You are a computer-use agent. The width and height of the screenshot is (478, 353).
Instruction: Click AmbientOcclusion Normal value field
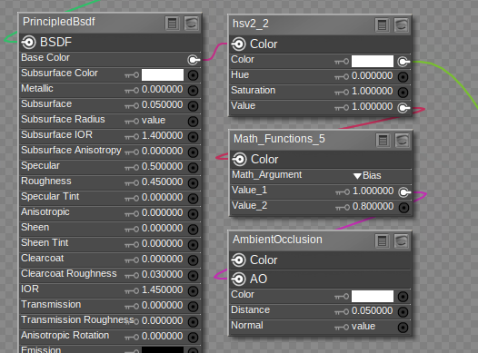coord(363,326)
